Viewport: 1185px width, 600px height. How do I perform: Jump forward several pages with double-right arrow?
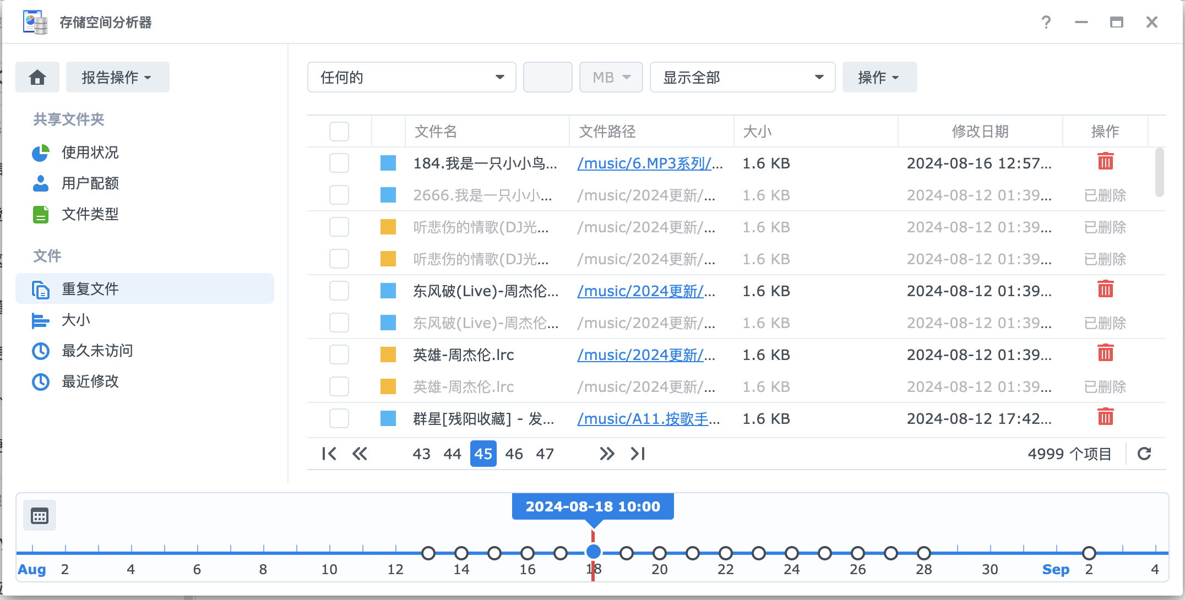pos(607,454)
